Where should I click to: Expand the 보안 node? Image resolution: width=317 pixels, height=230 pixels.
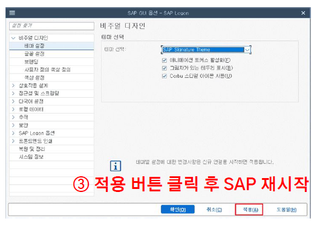(x=13, y=125)
